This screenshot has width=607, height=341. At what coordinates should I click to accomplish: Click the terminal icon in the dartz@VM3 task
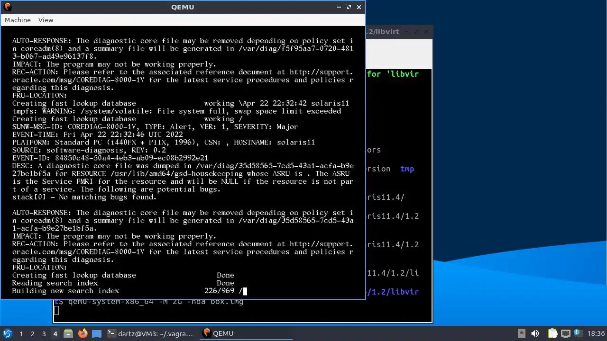point(111,333)
